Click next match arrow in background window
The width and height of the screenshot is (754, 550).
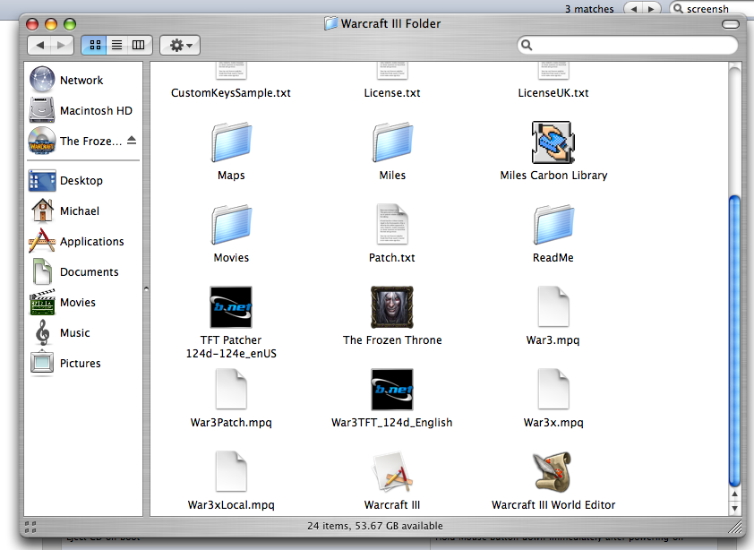click(651, 9)
